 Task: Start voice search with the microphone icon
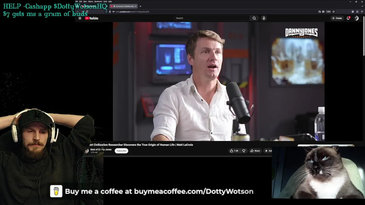264,18
